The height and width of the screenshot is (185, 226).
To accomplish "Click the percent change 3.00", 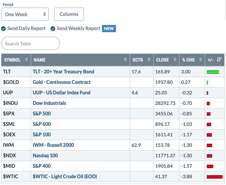I will pyautogui.click(x=186, y=72).
